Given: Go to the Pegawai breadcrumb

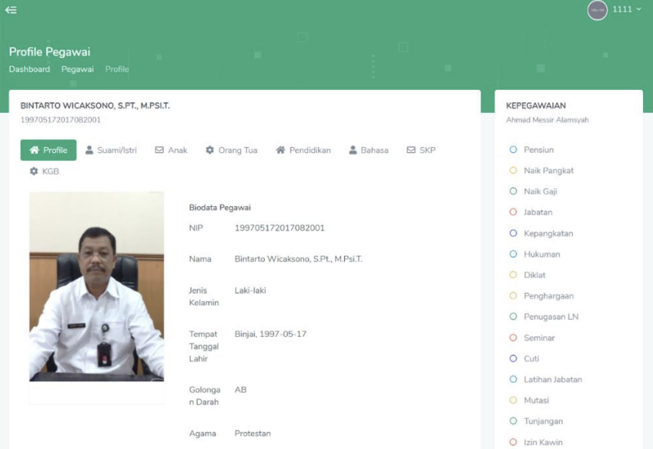Looking at the screenshot, I should (x=78, y=69).
